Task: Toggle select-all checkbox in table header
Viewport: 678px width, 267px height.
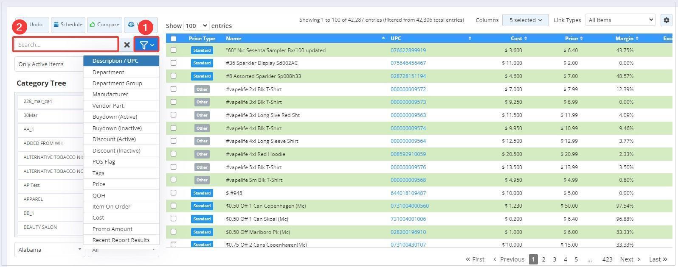Action: pyautogui.click(x=173, y=39)
